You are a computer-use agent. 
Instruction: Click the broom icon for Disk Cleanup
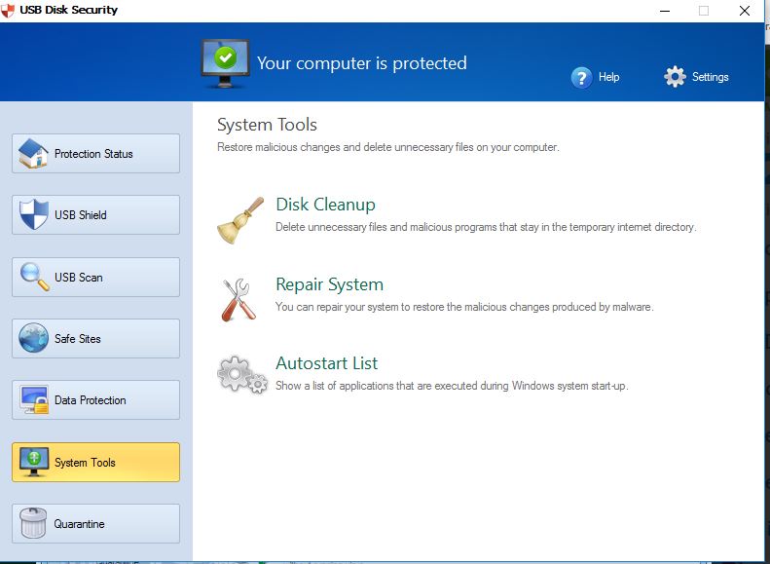pyautogui.click(x=240, y=220)
